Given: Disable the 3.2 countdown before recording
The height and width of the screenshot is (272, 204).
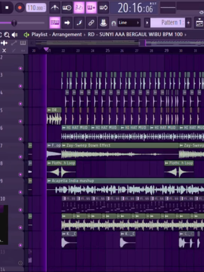Looking at the screenshot, I should pyautogui.click(x=79, y=8).
